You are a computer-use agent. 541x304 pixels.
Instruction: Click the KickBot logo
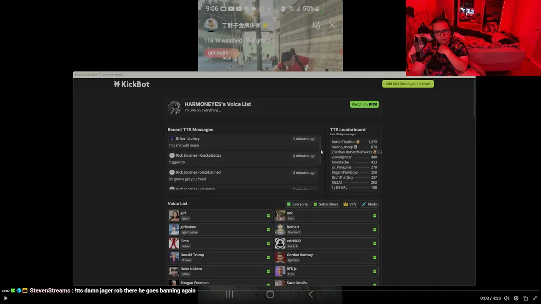coord(131,84)
